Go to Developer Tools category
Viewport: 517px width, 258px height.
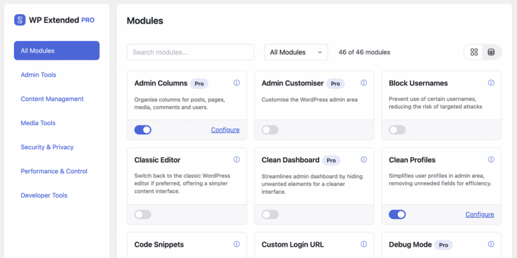click(x=44, y=196)
